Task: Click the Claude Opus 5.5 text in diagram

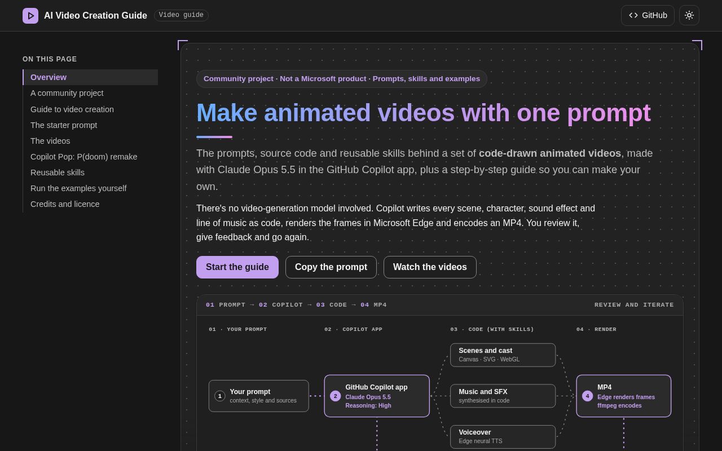Action: point(368,397)
